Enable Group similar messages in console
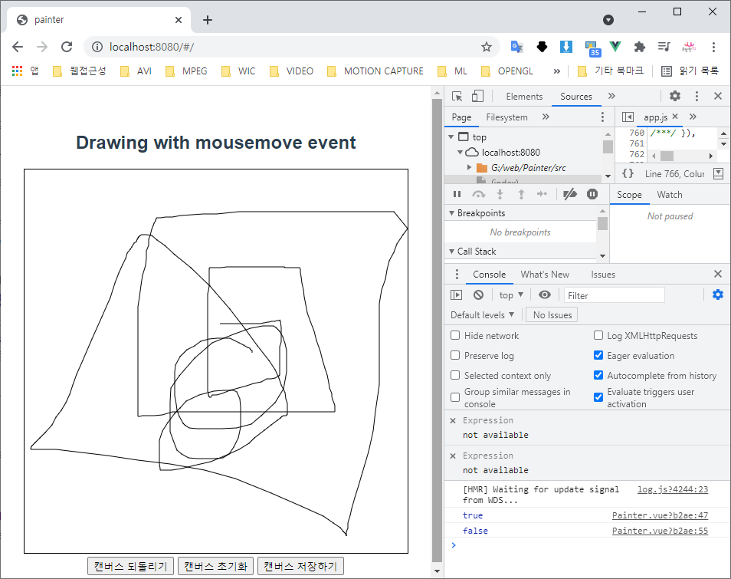The image size is (731, 579). (455, 397)
